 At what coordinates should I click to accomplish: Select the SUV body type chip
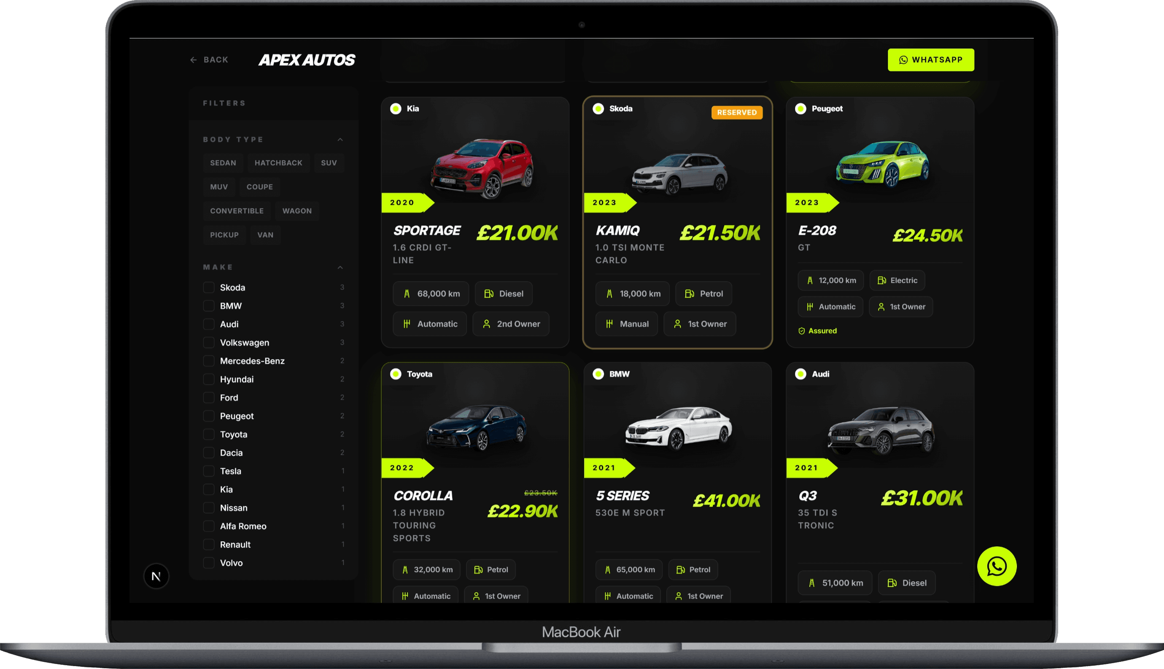329,163
